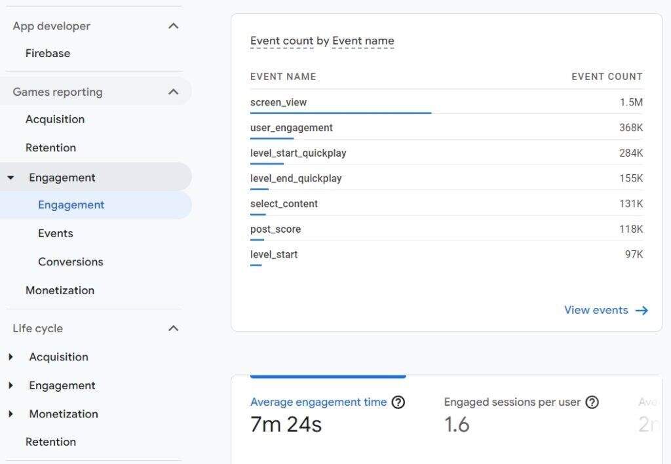Select the Engaged sessions per user tab
Screen dimensions: 671x464
[x=512, y=402]
